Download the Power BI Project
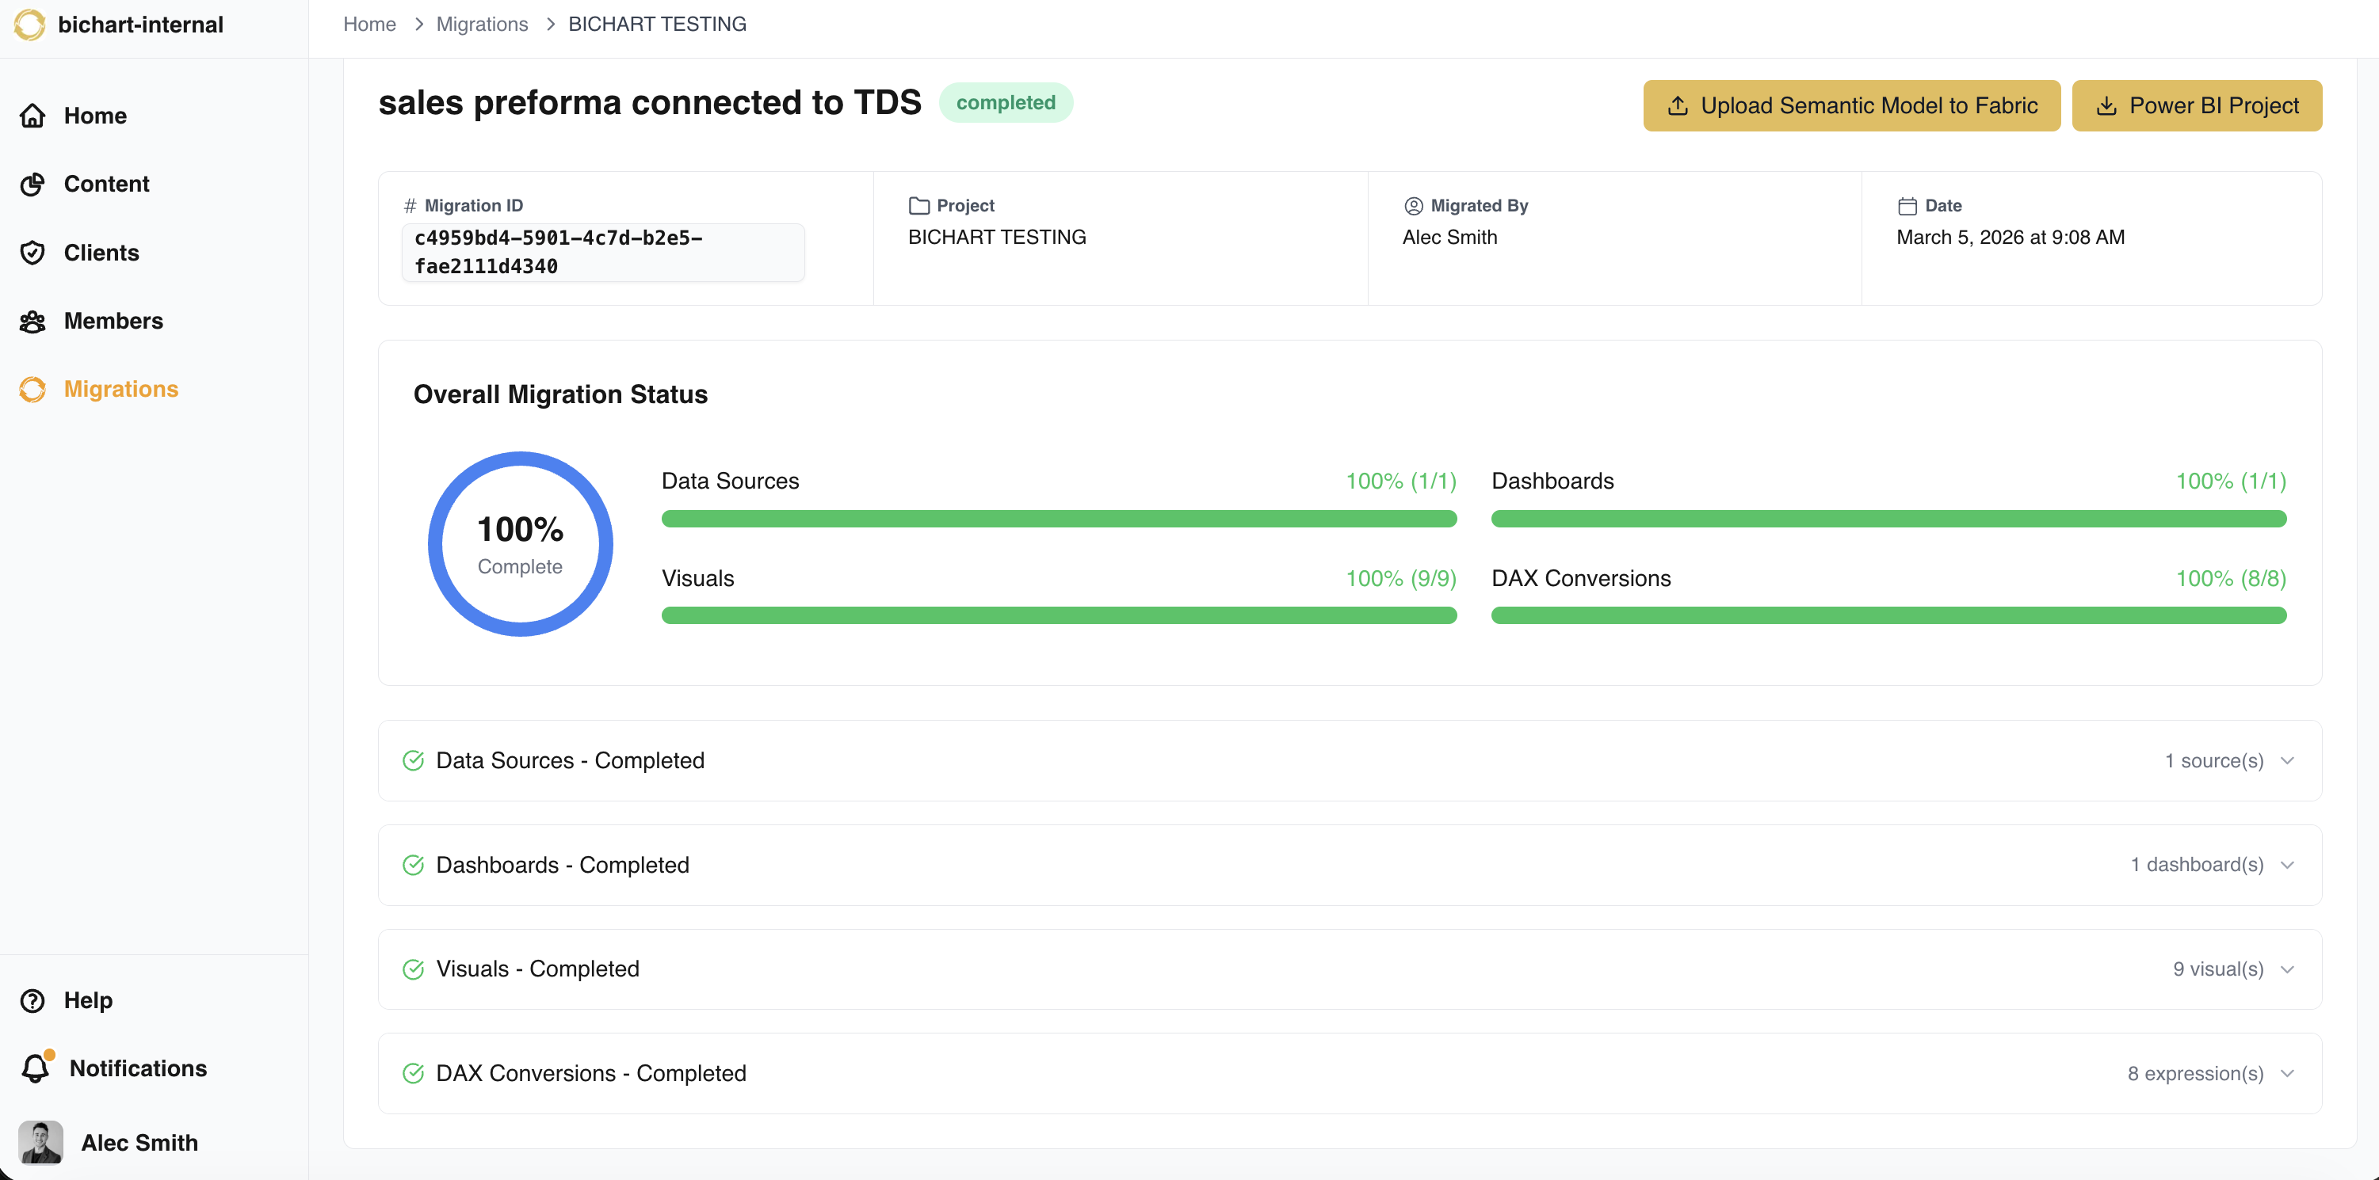Viewport: 2379px width, 1180px height. tap(2196, 105)
